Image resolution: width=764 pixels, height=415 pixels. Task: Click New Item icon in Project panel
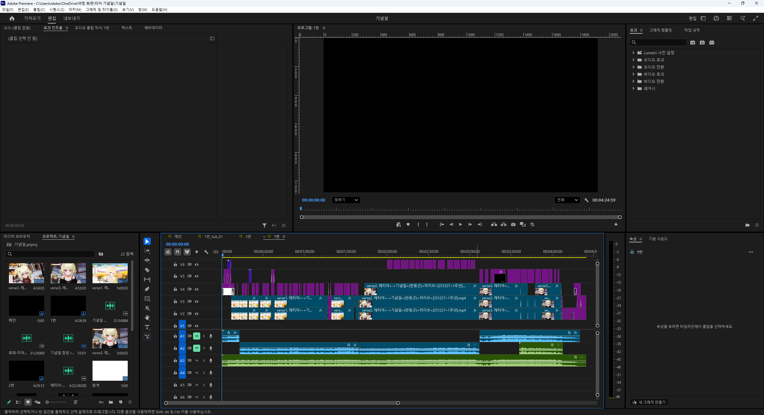(121, 402)
